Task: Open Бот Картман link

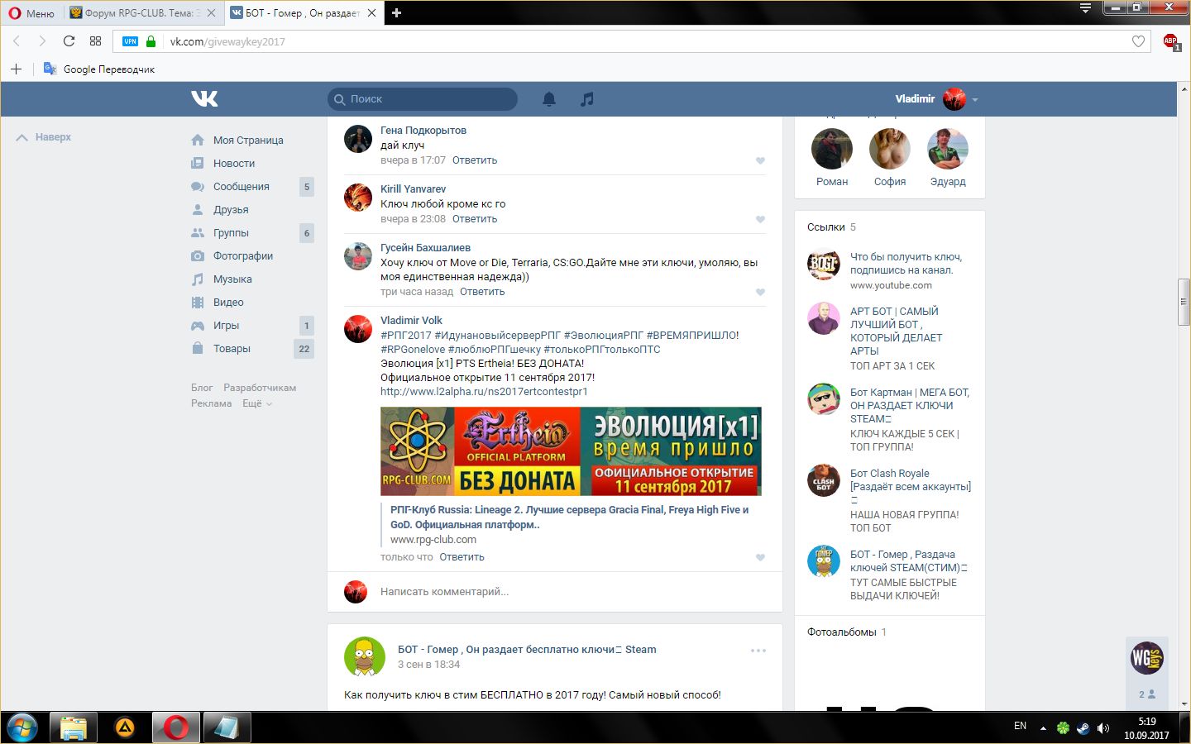Action: coord(910,406)
